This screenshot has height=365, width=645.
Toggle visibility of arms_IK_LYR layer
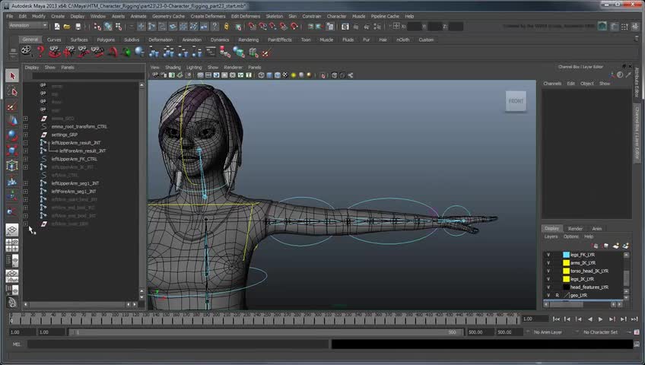point(548,263)
